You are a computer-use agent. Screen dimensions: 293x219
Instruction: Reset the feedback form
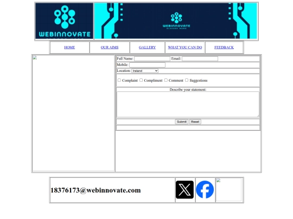click(195, 122)
